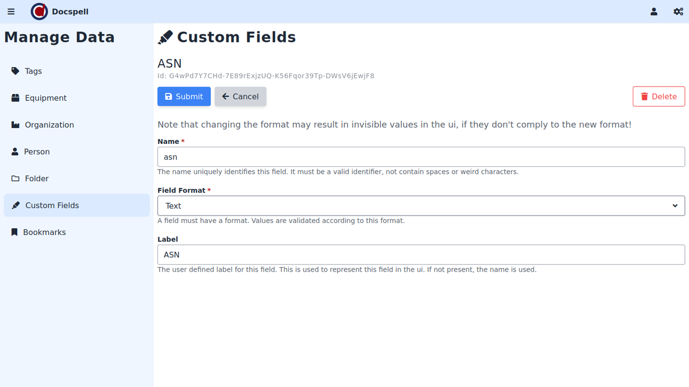Focus the Name input field
The height and width of the screenshot is (387, 689).
421,157
